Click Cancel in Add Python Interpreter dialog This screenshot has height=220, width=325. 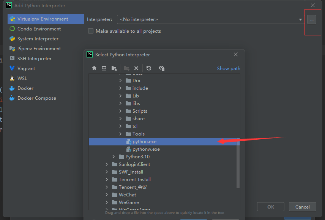[302, 207]
